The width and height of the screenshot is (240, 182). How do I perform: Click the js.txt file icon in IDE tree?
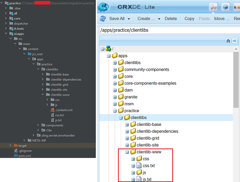tap(53, 120)
